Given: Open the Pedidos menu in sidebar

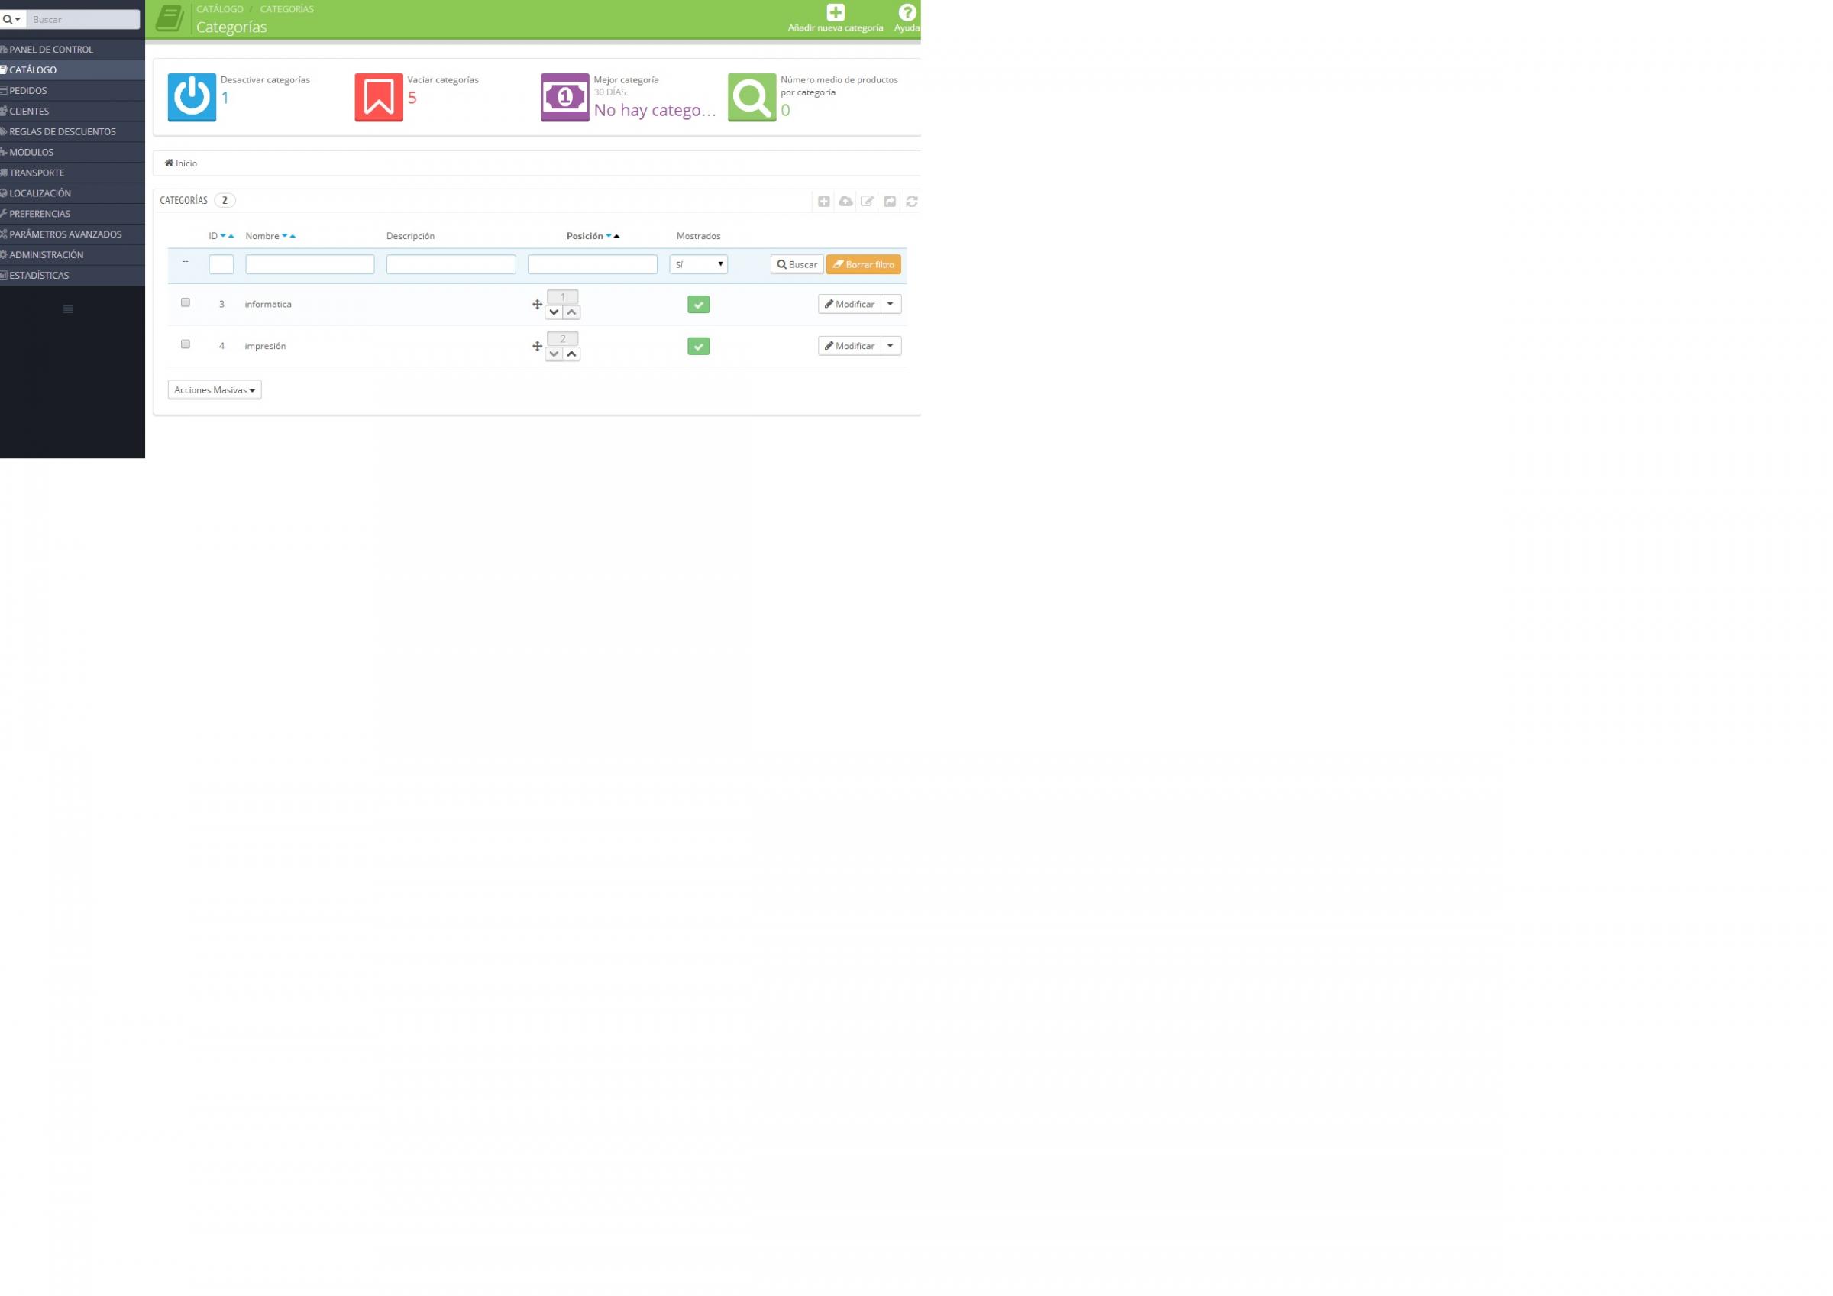Looking at the screenshot, I should pos(28,90).
